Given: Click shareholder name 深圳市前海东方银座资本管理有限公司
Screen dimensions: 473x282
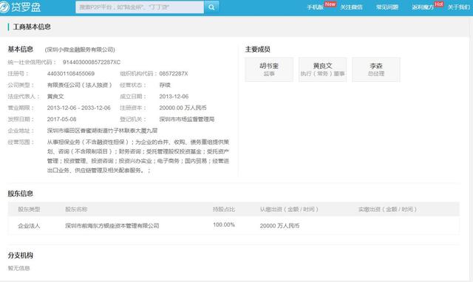Looking at the screenshot, I should pyautogui.click(x=112, y=226).
